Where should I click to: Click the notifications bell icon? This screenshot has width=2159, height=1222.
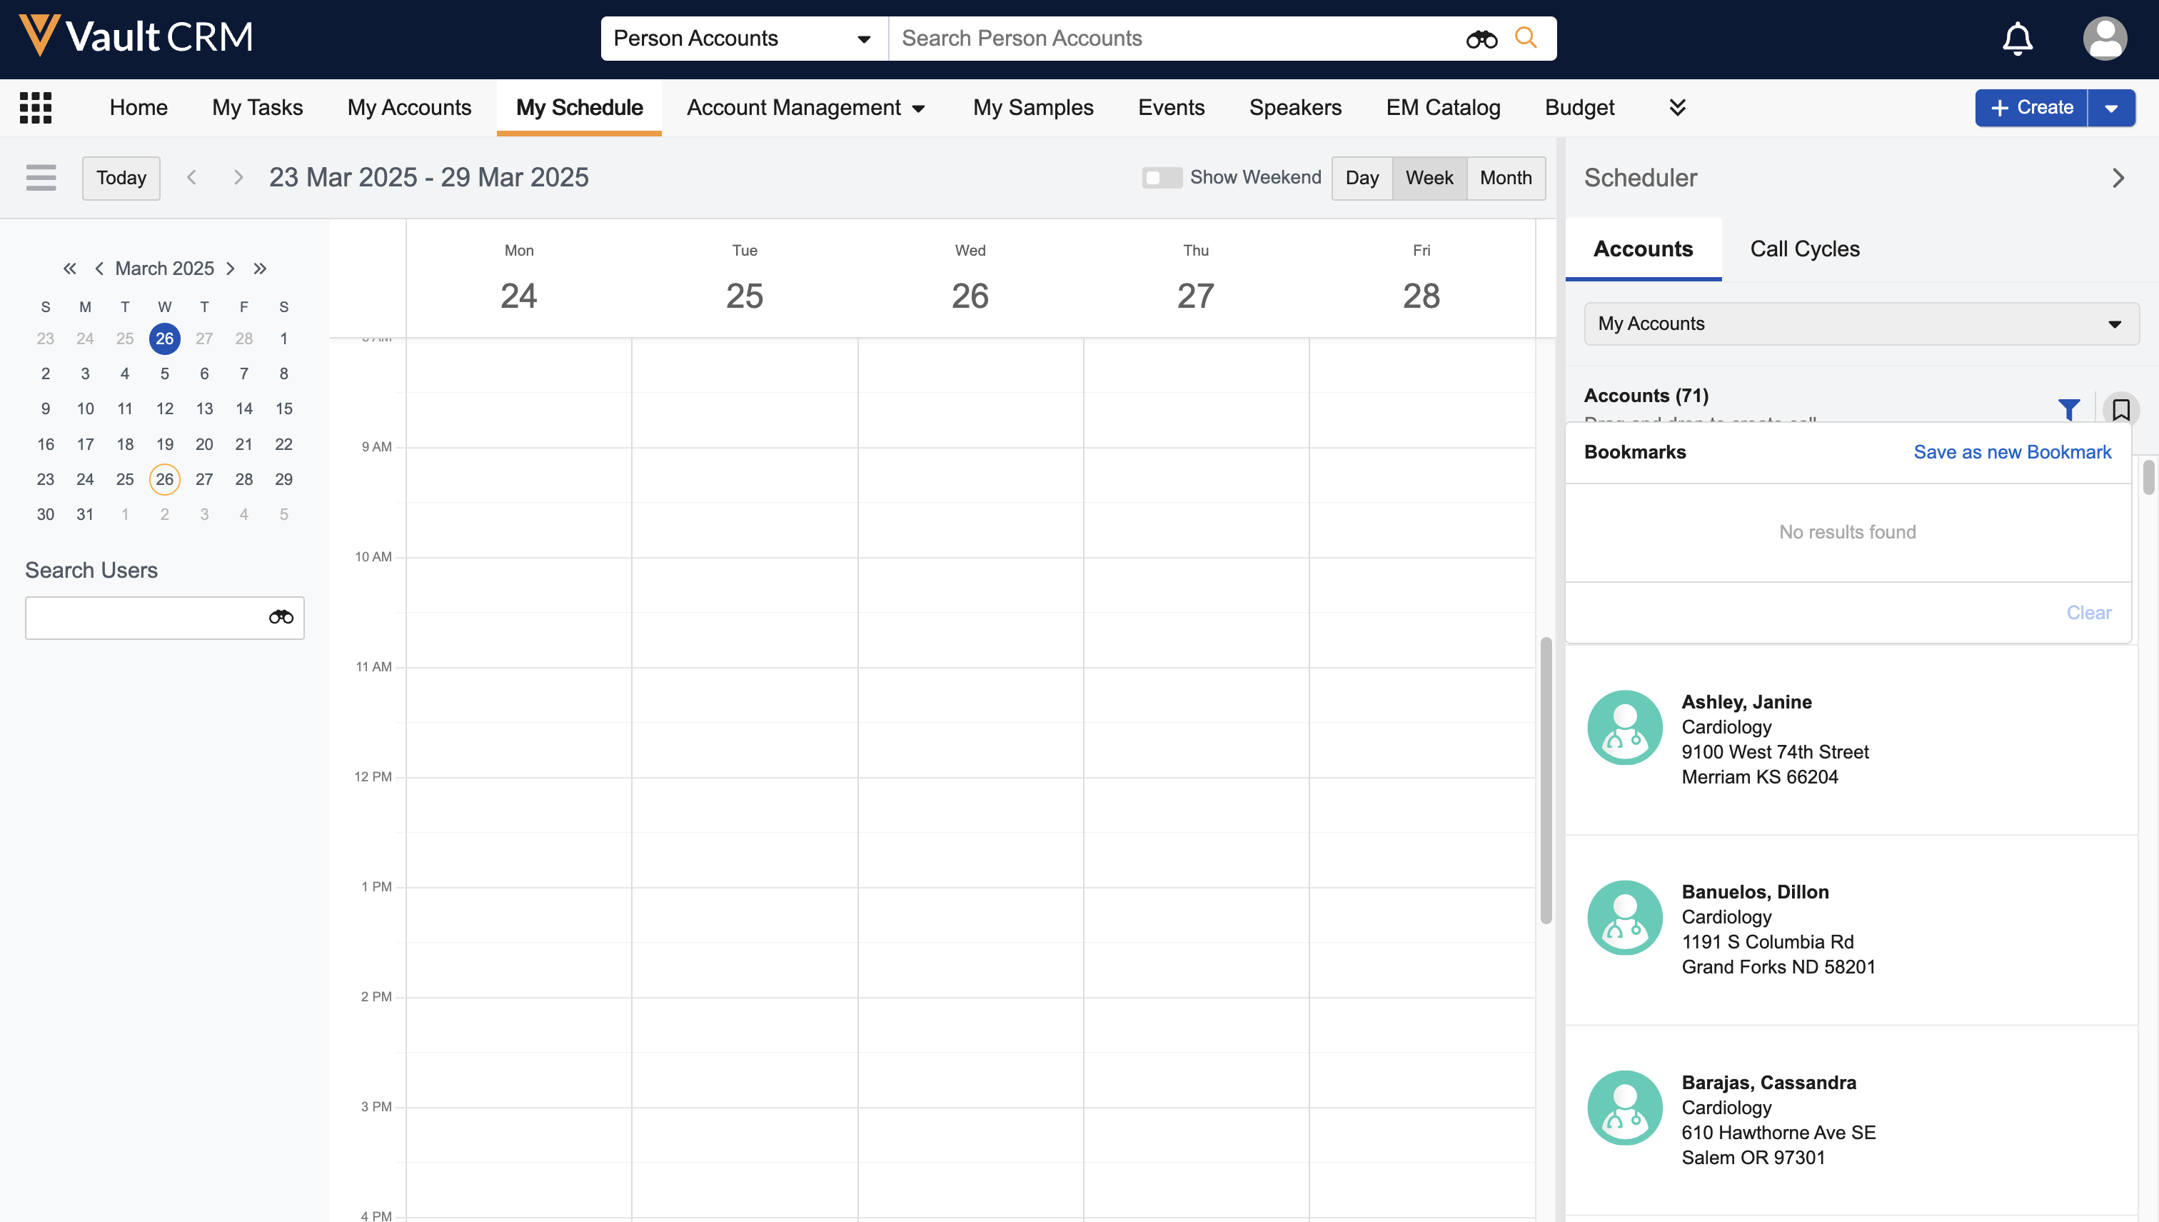pos(2017,39)
